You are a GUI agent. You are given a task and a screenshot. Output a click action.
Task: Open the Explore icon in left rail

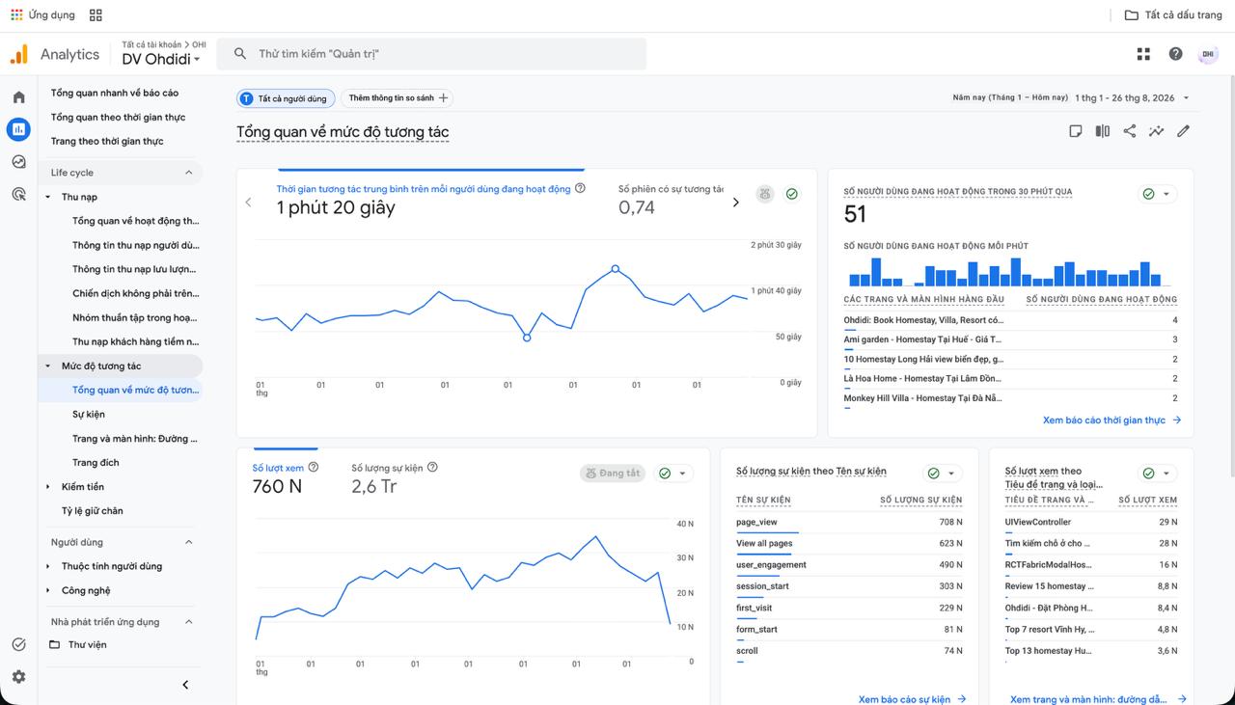pyautogui.click(x=18, y=162)
